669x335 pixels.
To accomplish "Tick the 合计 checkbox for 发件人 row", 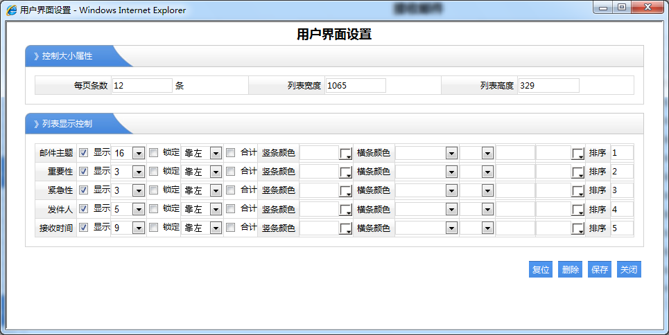I will tap(231, 208).
